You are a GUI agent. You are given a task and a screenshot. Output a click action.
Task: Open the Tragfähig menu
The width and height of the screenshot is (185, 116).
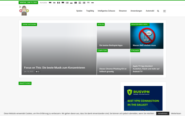point(90,11)
